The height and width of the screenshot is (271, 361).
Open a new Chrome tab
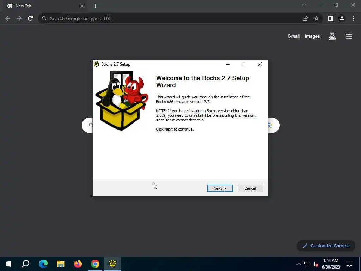pyautogui.click(x=95, y=6)
